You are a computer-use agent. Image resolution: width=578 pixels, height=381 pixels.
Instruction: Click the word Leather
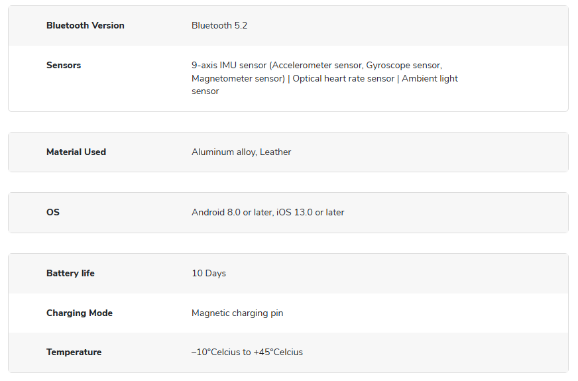pos(276,152)
